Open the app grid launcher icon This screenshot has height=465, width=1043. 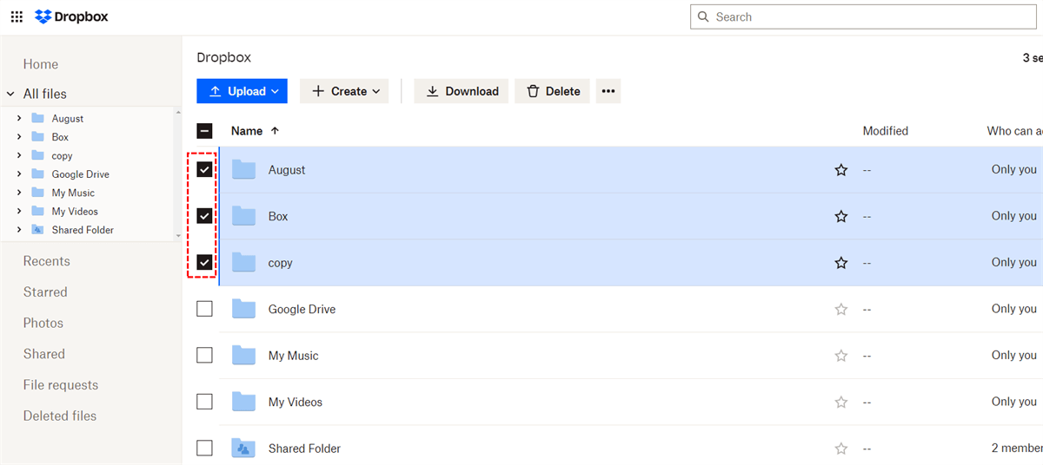[x=17, y=17]
